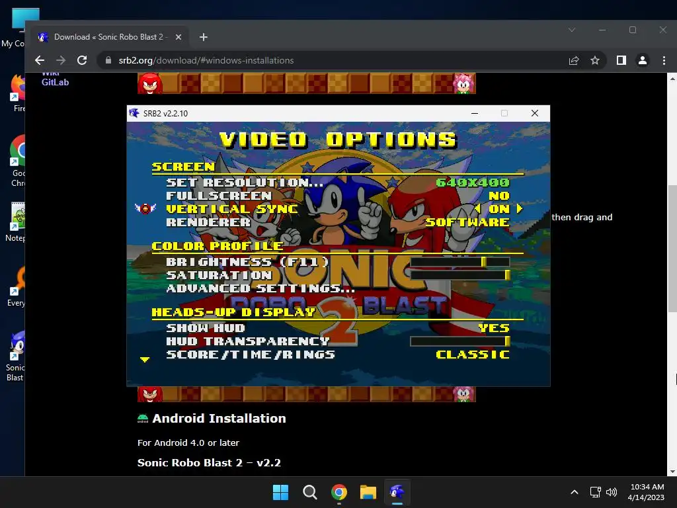Change Renderer Software setting
Screen dimensions: 677x508
(x=467, y=222)
